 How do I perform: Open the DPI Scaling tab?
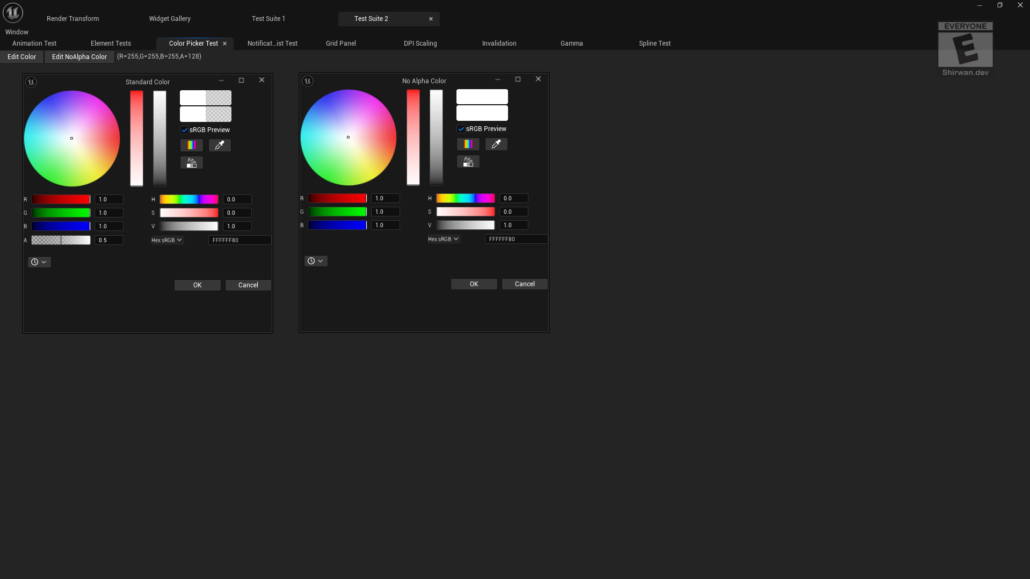pos(420,44)
